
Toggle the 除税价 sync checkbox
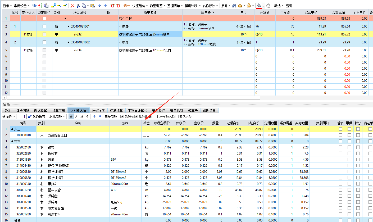[122, 117]
